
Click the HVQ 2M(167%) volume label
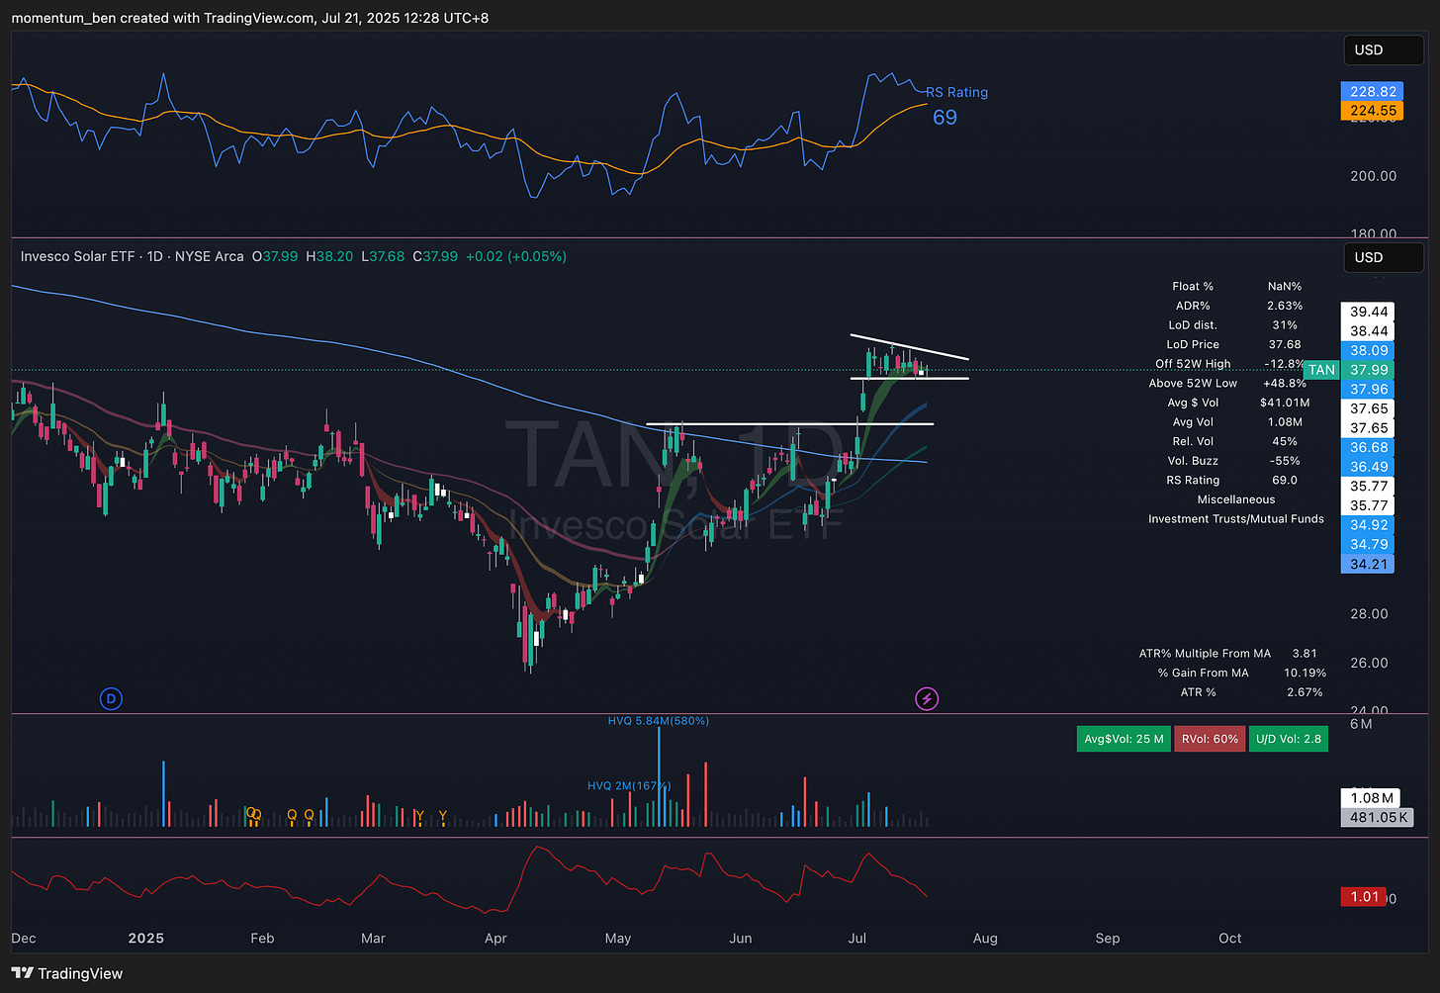tap(629, 786)
